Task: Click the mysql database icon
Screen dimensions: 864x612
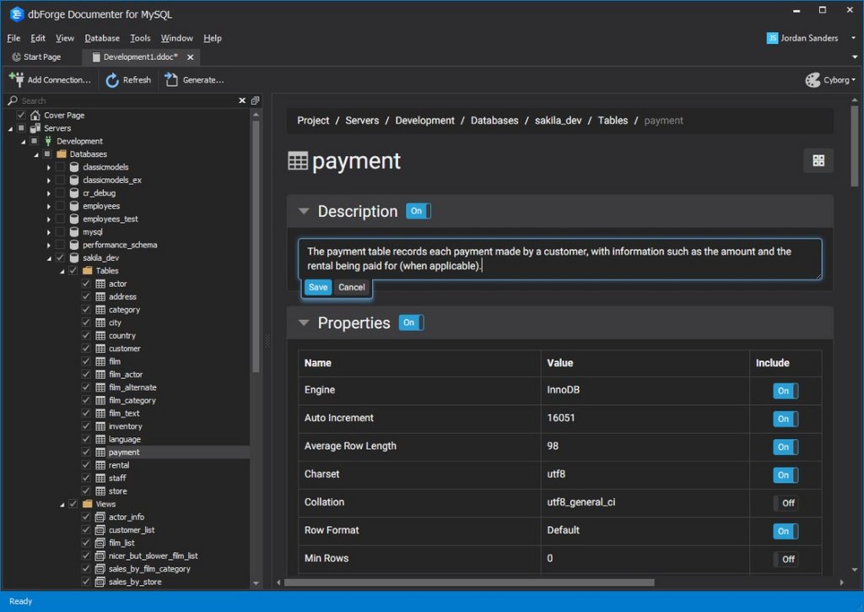Action: [x=74, y=231]
